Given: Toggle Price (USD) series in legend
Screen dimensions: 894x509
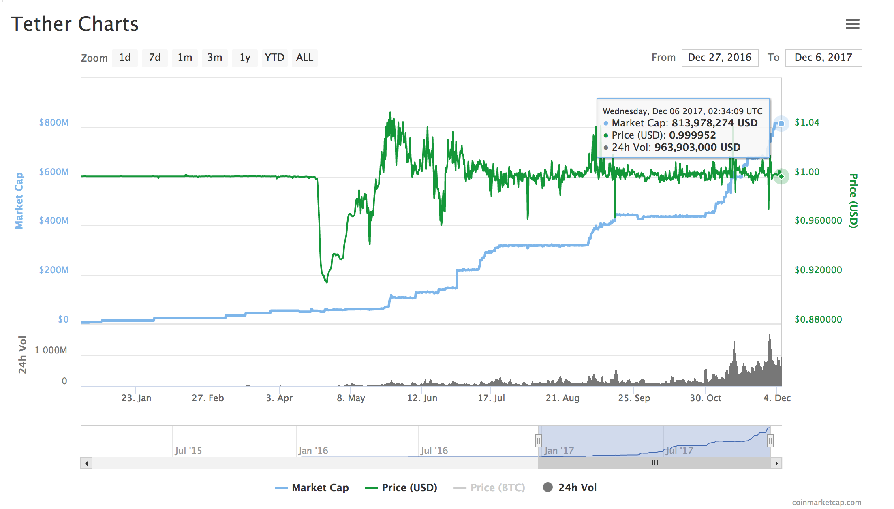Looking at the screenshot, I should click(401, 488).
